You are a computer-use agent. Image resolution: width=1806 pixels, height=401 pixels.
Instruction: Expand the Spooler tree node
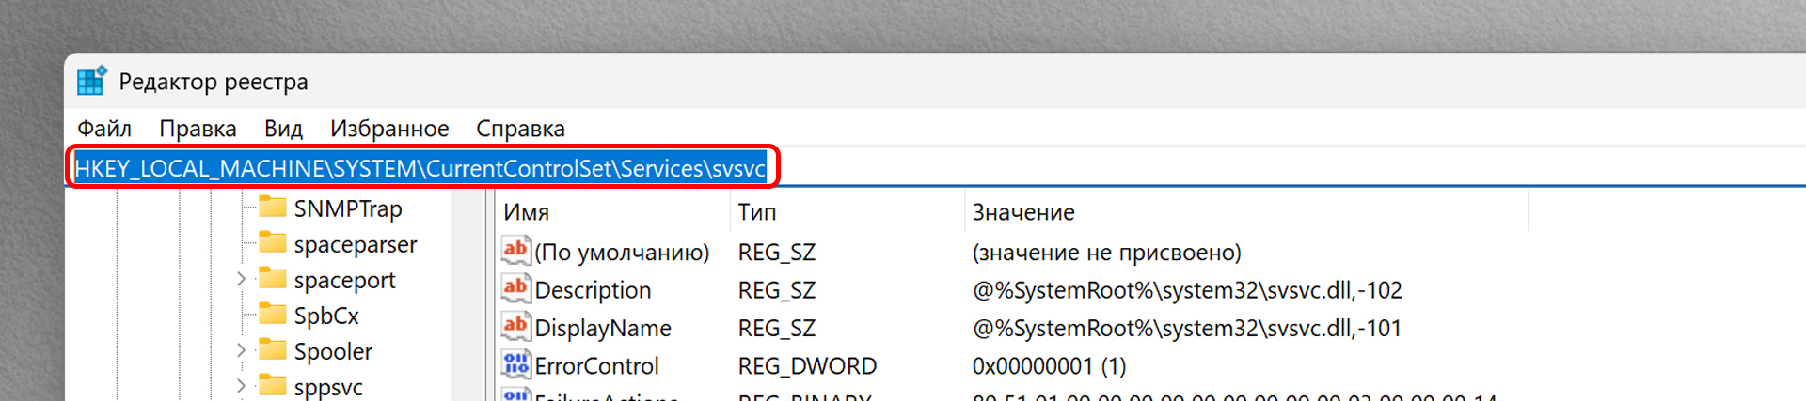pos(241,350)
